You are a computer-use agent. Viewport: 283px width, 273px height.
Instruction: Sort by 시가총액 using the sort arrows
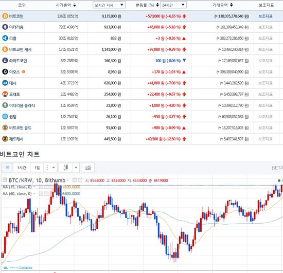(75, 5)
